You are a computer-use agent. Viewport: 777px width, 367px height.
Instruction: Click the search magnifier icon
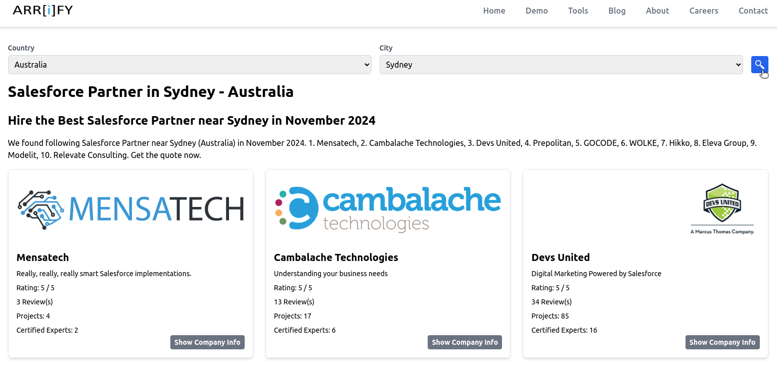point(759,65)
